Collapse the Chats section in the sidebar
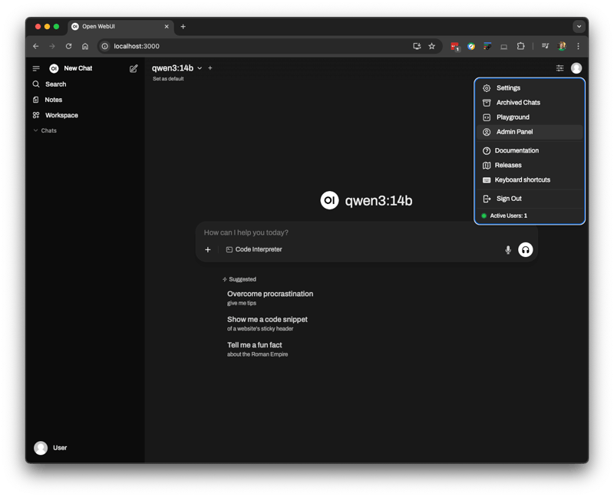 click(45, 130)
